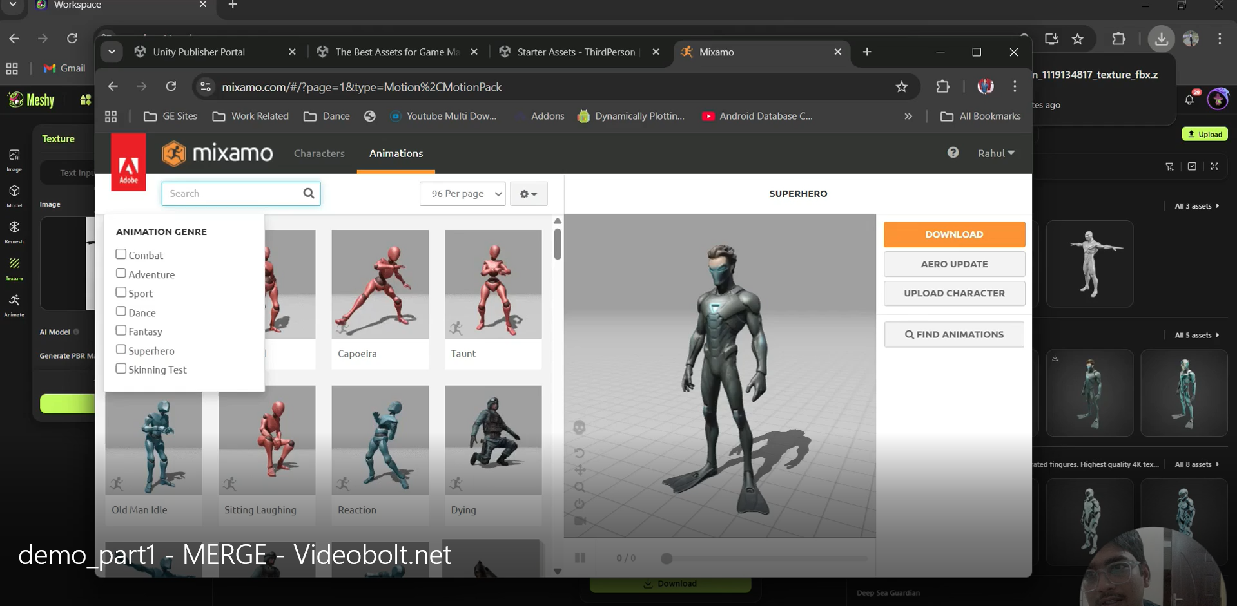The height and width of the screenshot is (606, 1237).
Task: Click the Meshy notifications bell icon
Action: [1189, 100]
